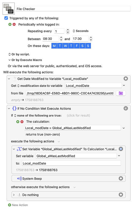
Task: Open gear menu for System Beep action
Action: click(x=121, y=178)
